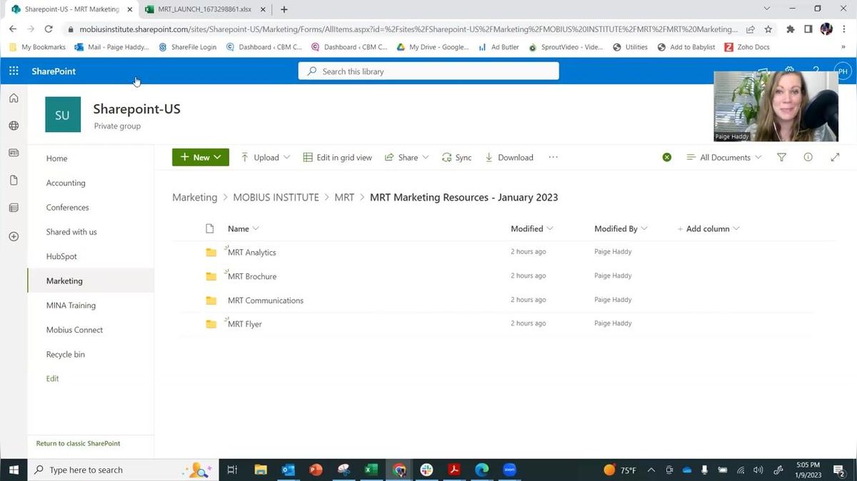
Task: Open the MRT Analytics folder name
Action: click(251, 252)
